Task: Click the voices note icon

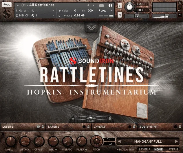Action: 59,11
